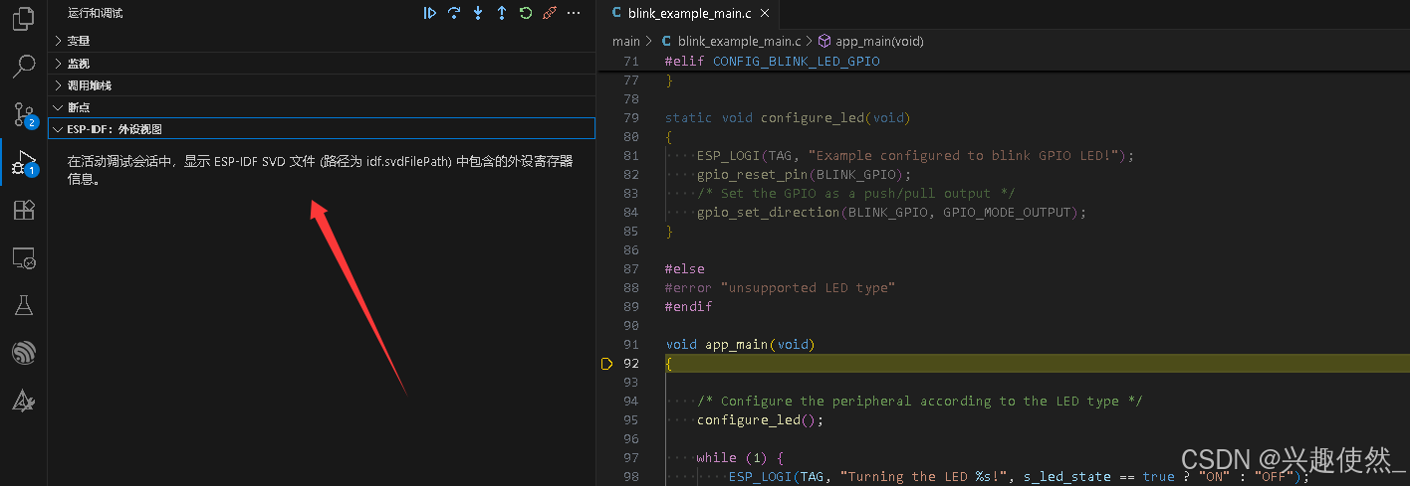
Task: Step into with the down-arrow debug icon
Action: 478,13
